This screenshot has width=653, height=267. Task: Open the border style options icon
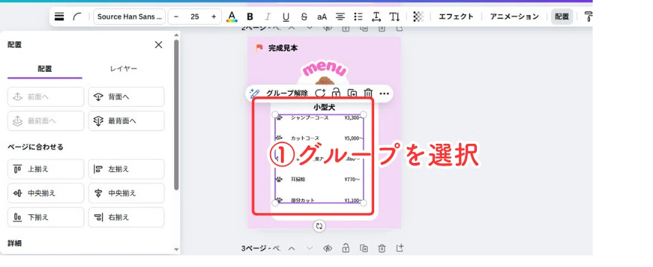pos(60,16)
